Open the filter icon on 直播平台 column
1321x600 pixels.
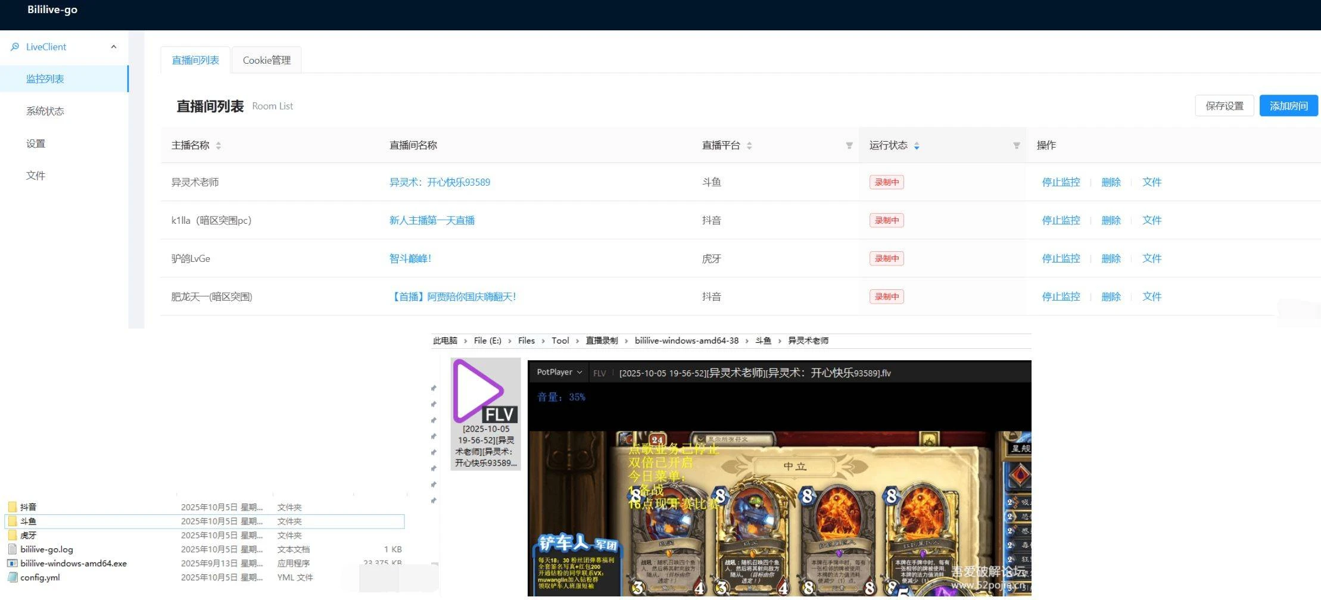click(x=849, y=145)
